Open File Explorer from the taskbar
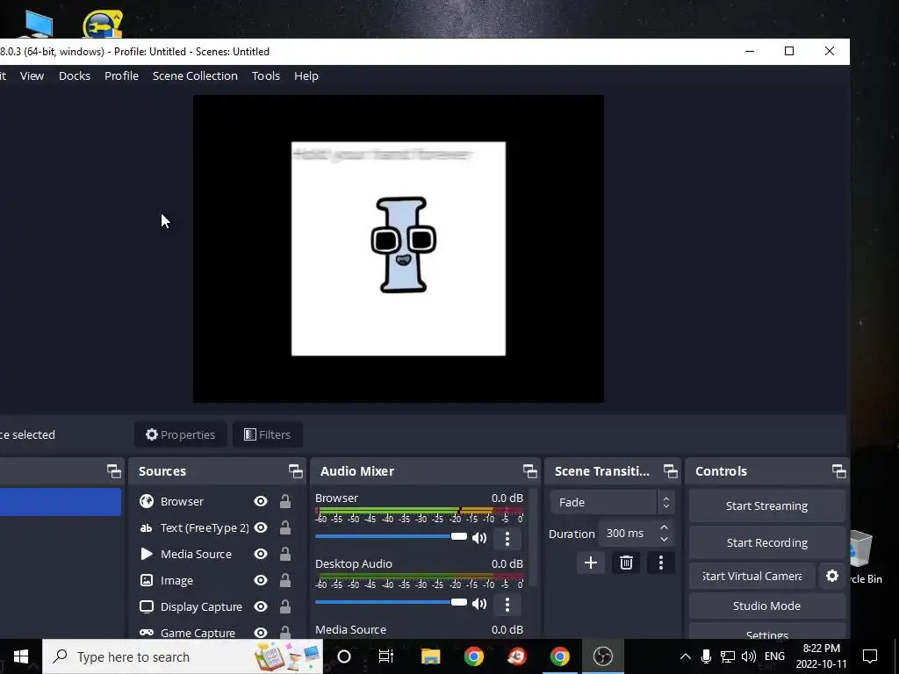This screenshot has width=899, height=674. (430, 656)
